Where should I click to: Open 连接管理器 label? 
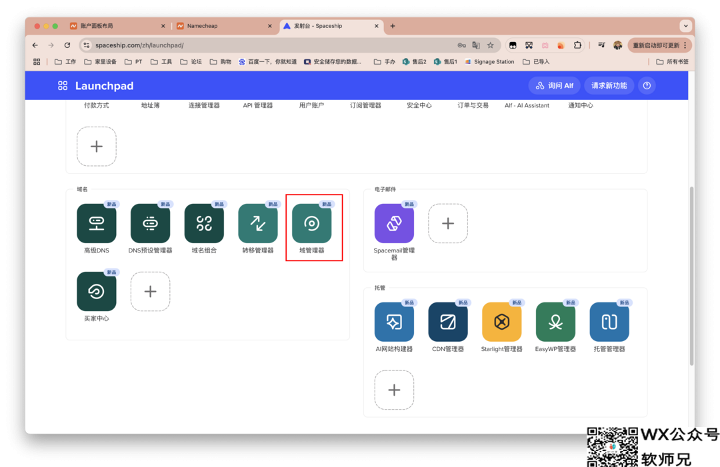(x=204, y=105)
